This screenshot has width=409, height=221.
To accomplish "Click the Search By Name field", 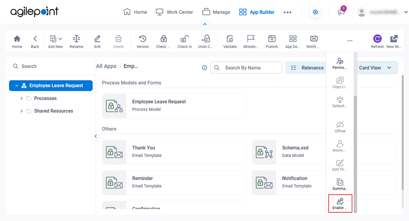I will click(246, 68).
